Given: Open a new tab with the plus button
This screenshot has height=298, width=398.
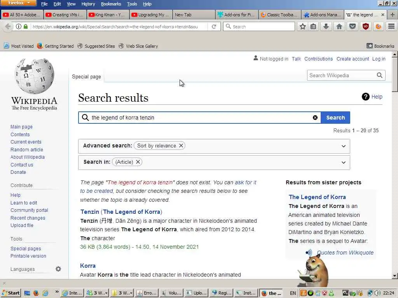Looking at the screenshot, I should [393, 15].
